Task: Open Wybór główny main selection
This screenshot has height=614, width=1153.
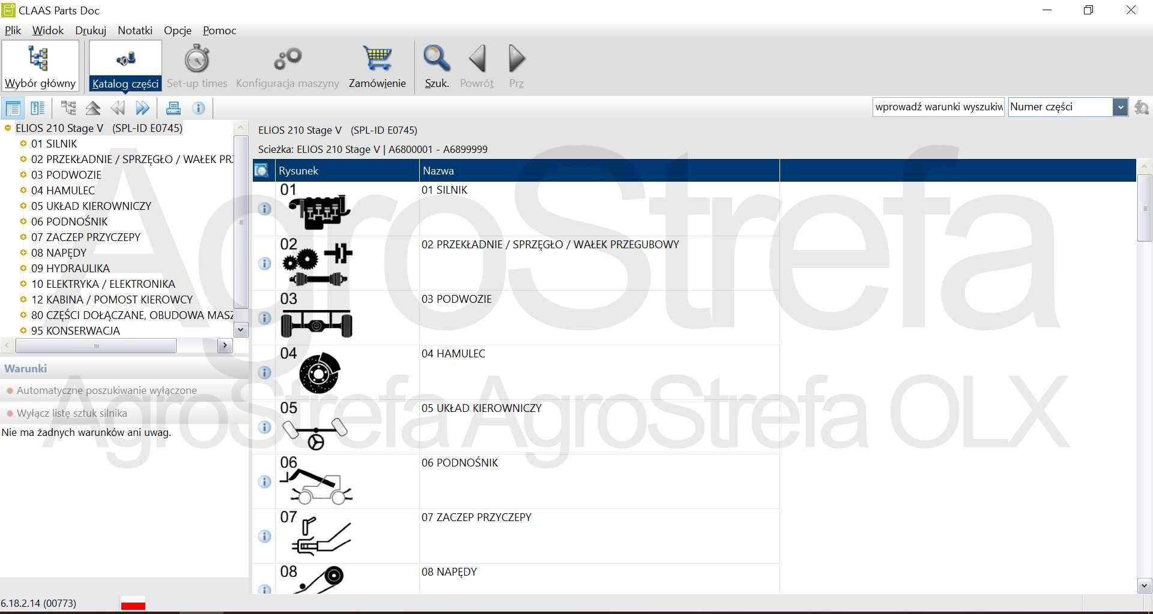Action: pyautogui.click(x=40, y=65)
